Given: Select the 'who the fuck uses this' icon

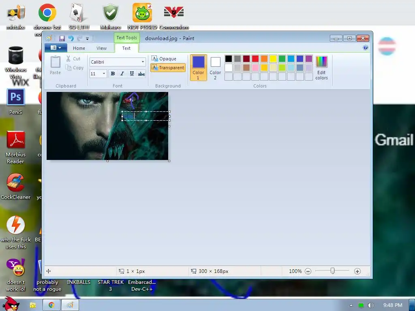Looking at the screenshot, I should (16, 232).
